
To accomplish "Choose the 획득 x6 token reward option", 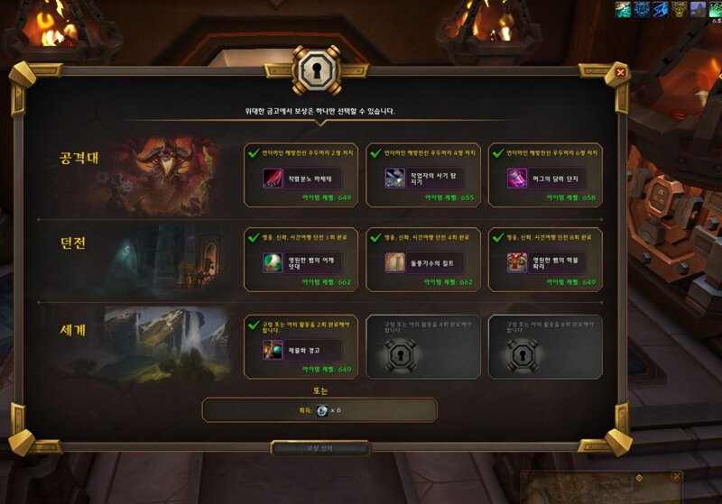I will pos(319,410).
